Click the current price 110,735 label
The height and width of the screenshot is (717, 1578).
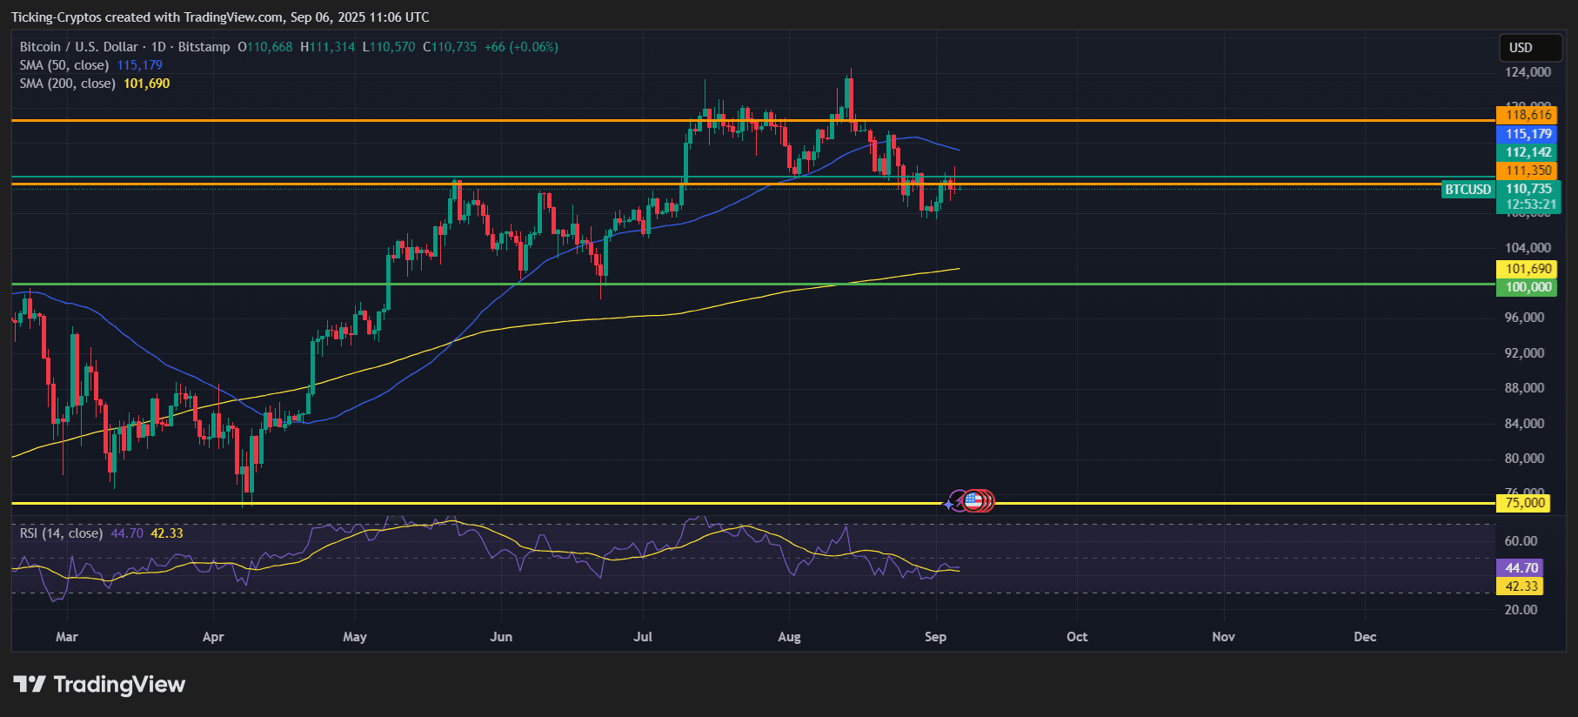[x=1528, y=189]
